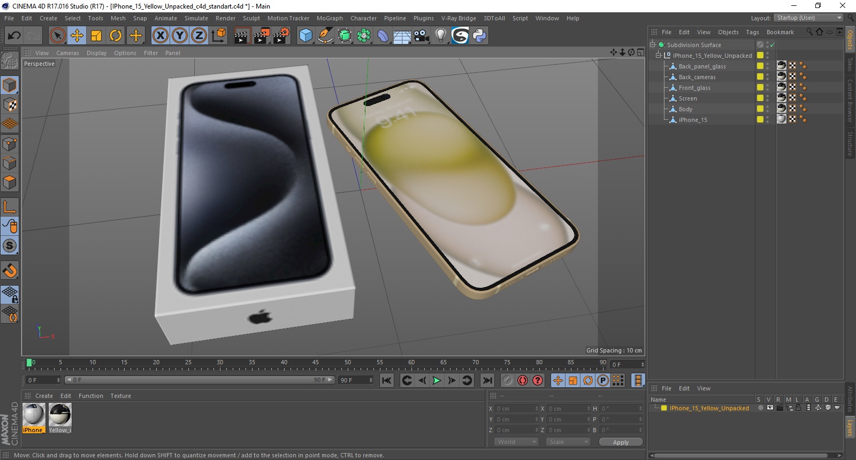This screenshot has width=856, height=460.
Task: Open material manager Texture menu
Action: click(x=120, y=396)
